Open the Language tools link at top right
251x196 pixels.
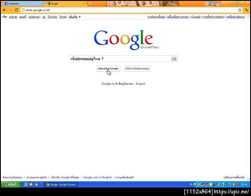coord(178,17)
